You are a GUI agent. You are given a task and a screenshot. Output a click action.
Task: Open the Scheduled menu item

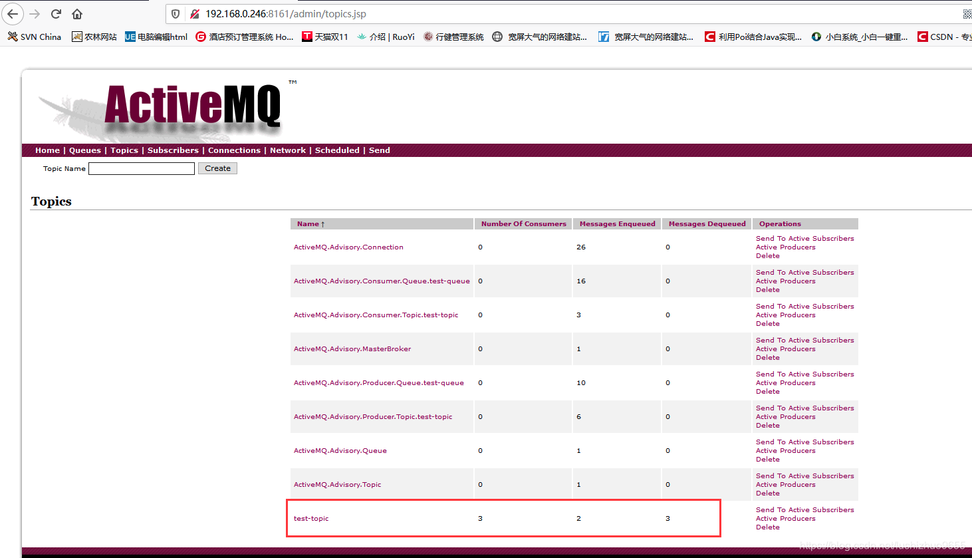(x=337, y=150)
